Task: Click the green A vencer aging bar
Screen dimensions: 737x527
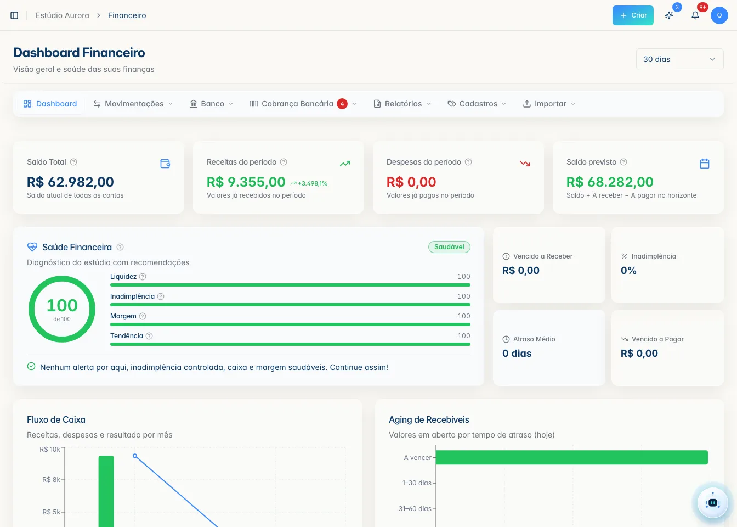Action: (x=572, y=457)
